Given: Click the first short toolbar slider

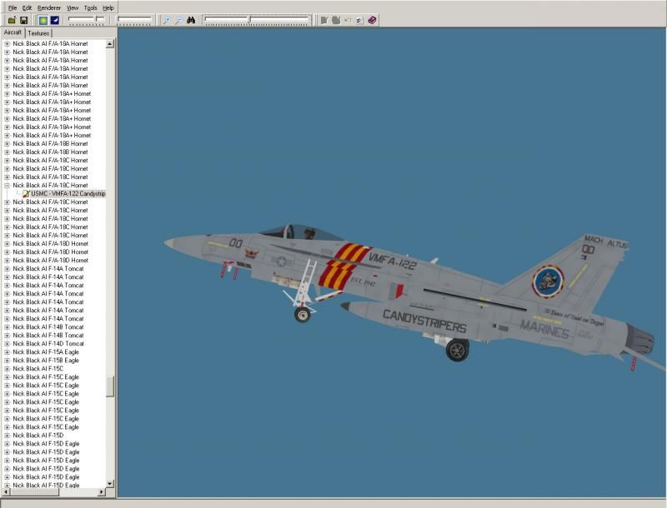Looking at the screenshot, I should coord(87,20).
